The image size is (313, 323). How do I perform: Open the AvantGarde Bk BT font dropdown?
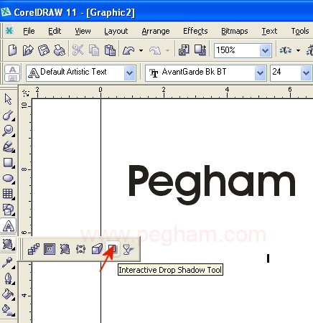[x=260, y=72]
